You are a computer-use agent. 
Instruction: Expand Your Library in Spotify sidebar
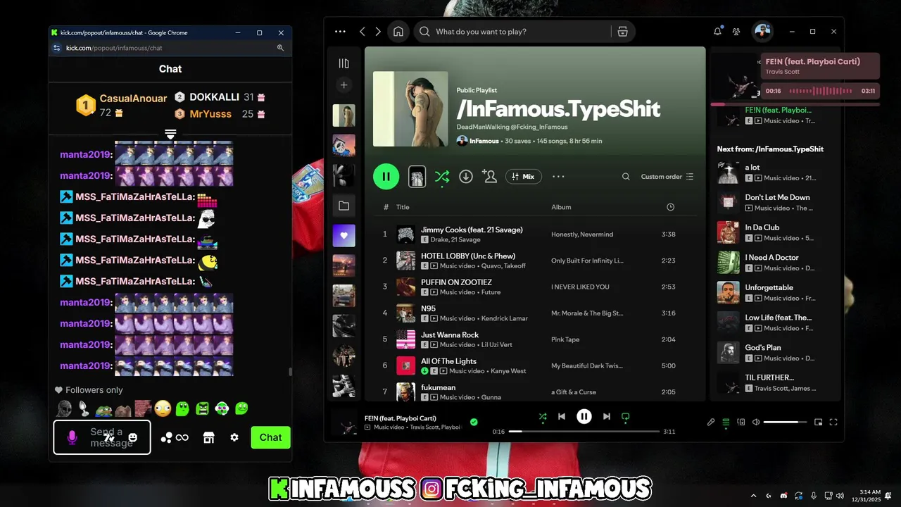tap(344, 63)
